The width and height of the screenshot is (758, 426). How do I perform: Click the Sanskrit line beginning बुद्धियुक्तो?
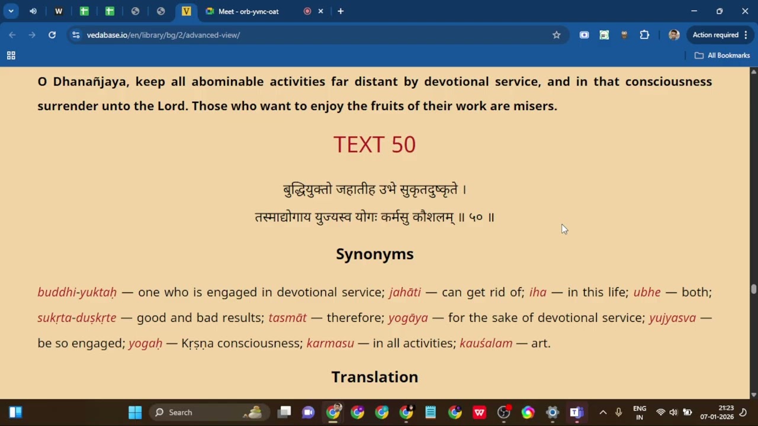point(374,189)
